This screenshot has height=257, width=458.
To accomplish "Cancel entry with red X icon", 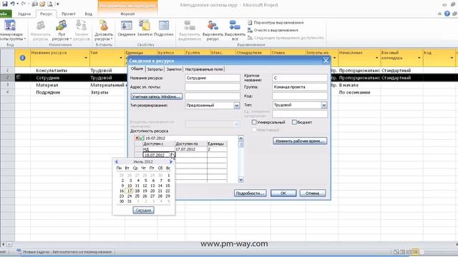I will pyautogui.click(x=137, y=138).
